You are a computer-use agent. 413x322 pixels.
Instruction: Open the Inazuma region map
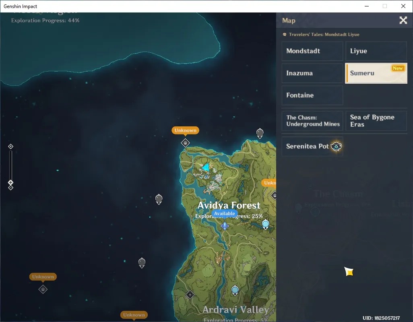[312, 73]
